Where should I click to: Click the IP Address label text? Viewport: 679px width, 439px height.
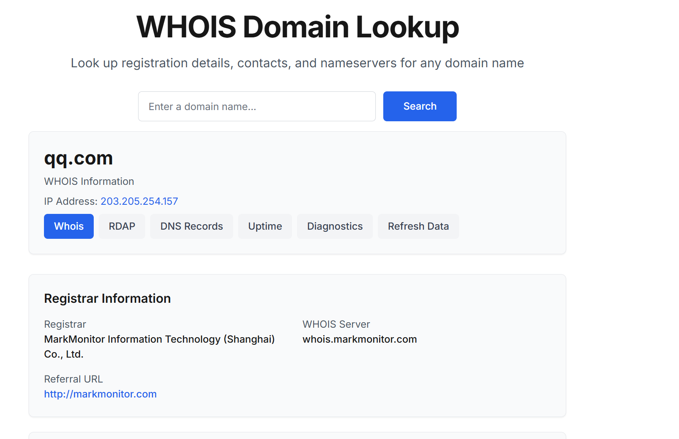pos(71,201)
